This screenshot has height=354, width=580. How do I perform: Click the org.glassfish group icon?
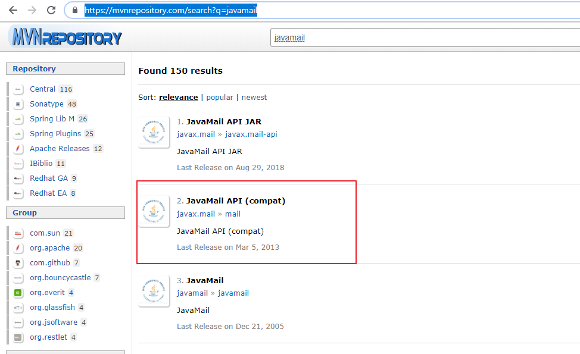(18, 308)
